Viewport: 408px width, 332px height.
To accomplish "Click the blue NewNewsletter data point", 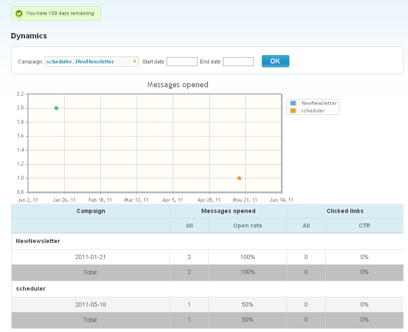I will [56, 108].
